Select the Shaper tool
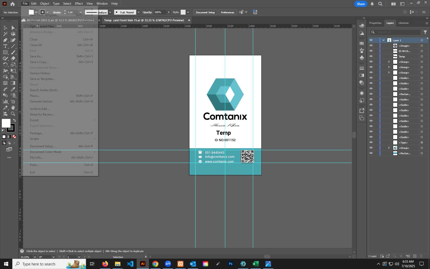The image size is (430, 269). 5,58
